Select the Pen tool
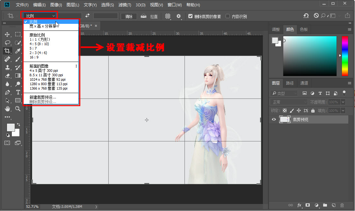This screenshot has width=355, height=211. (x=7, y=92)
